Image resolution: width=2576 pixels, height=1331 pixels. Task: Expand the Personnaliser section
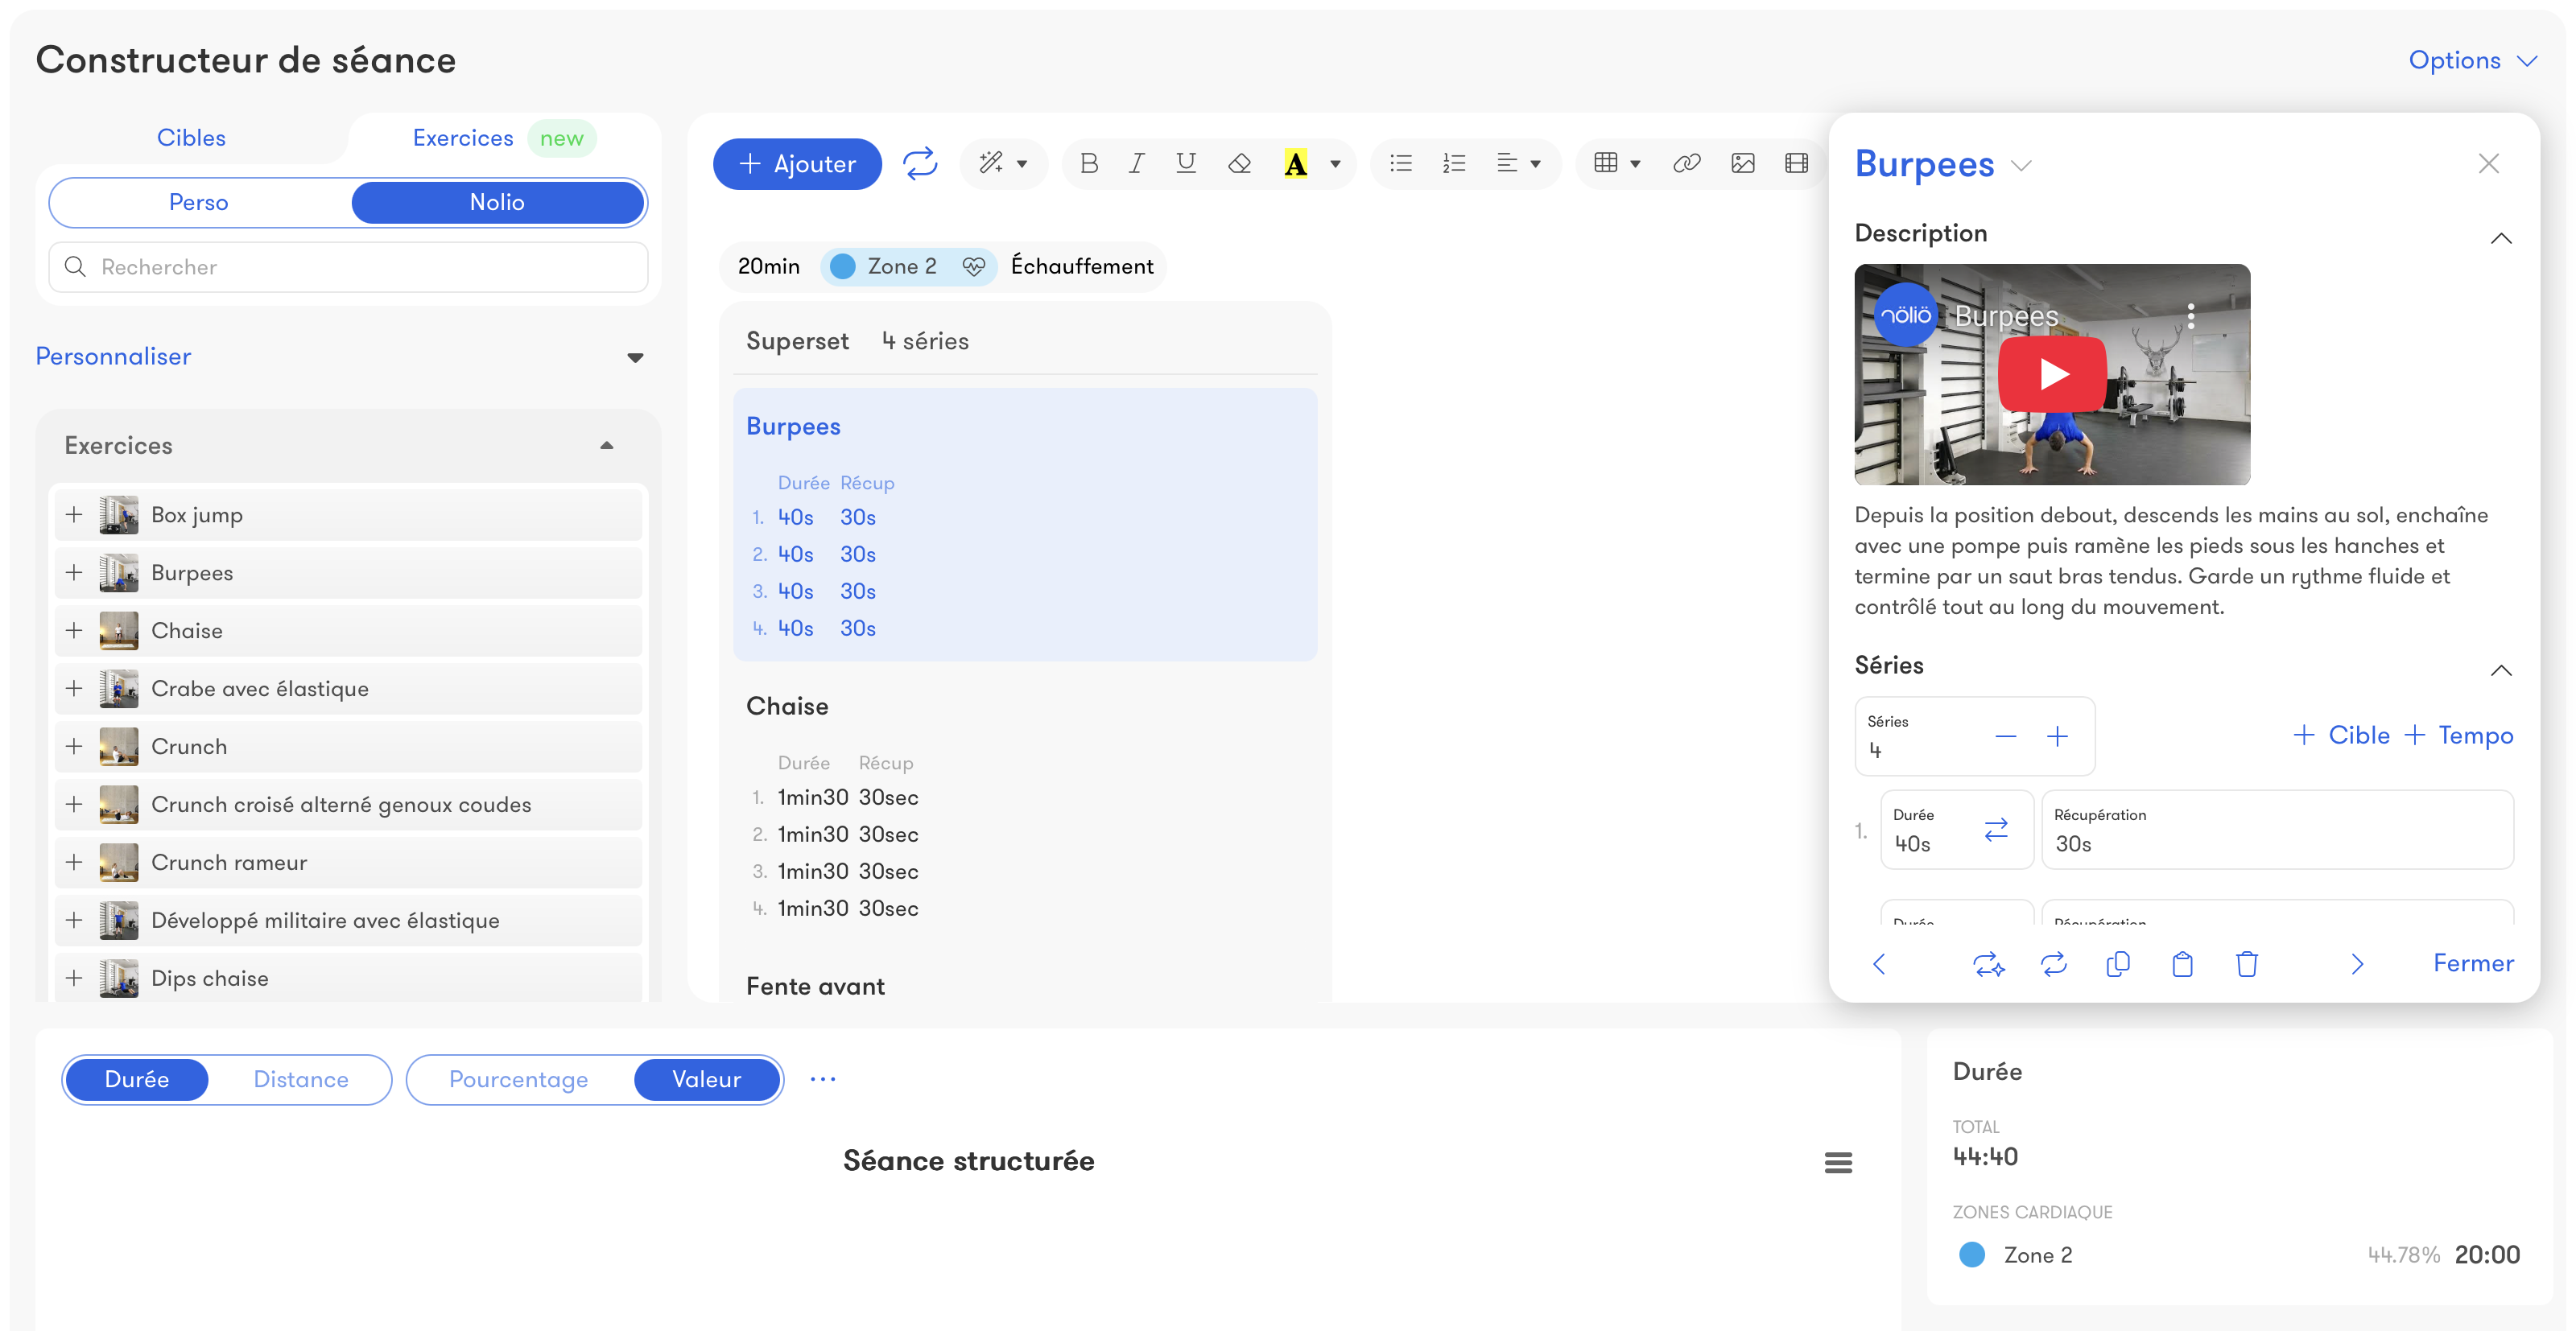tap(634, 357)
